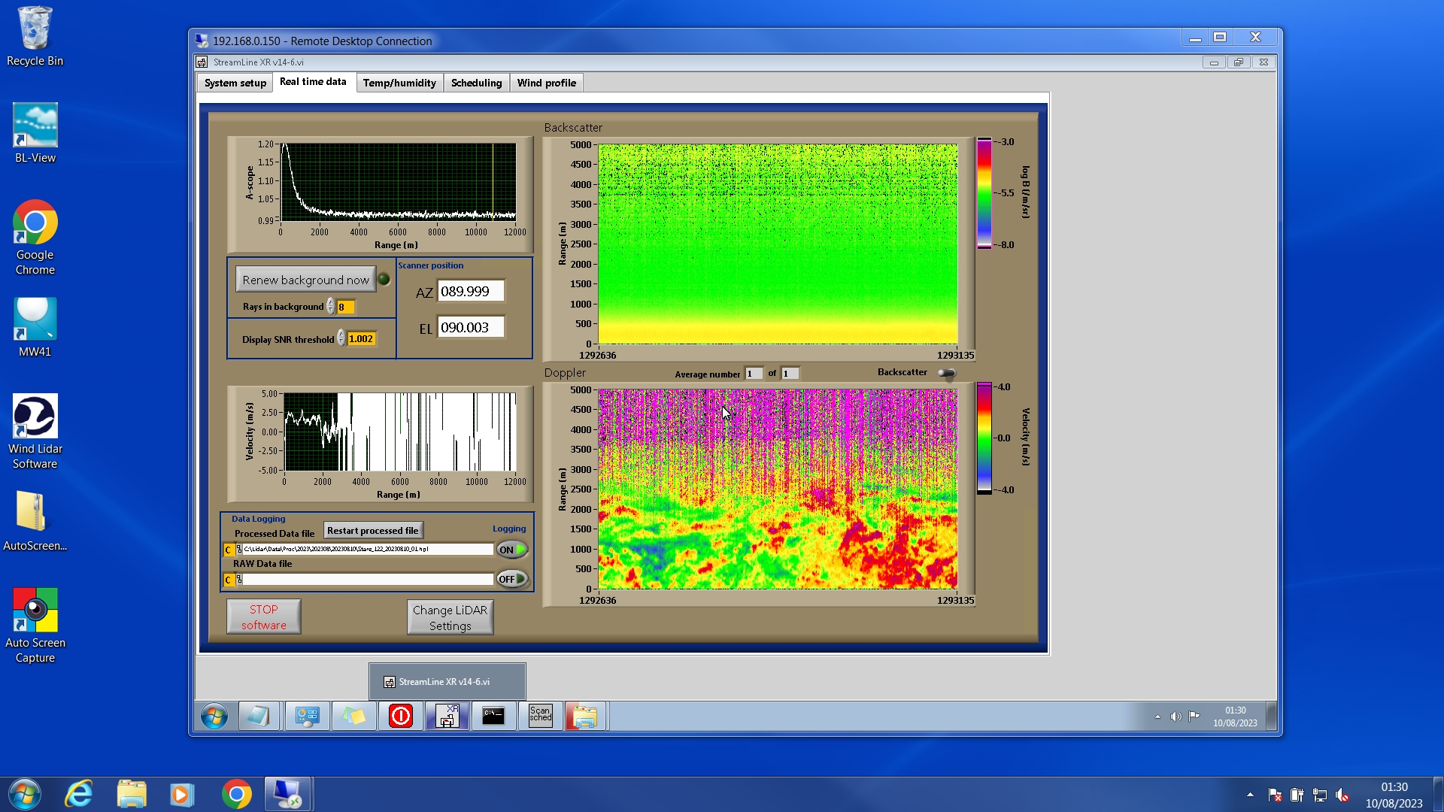Open the Temp/humidity tab

(x=399, y=83)
